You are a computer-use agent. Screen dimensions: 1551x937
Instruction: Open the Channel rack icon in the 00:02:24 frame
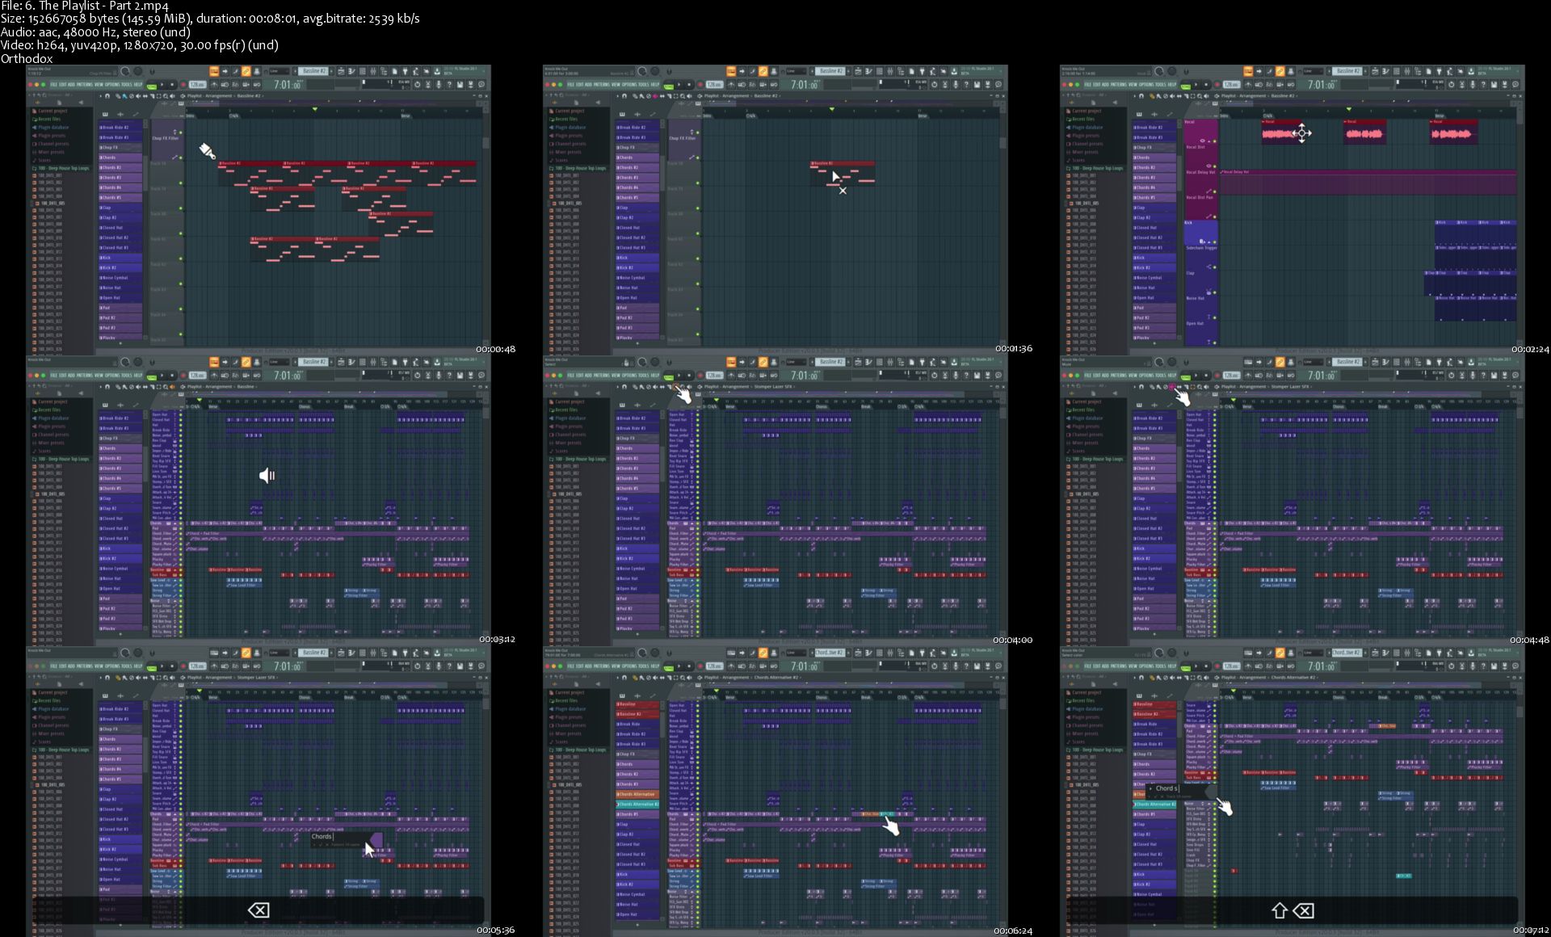coord(1397,71)
